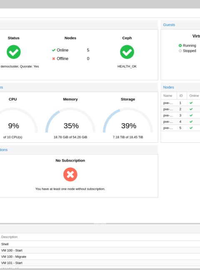The image size is (200, 270).
Task: Click the 'of 10 CPU(s)' label
Action: [13, 137]
